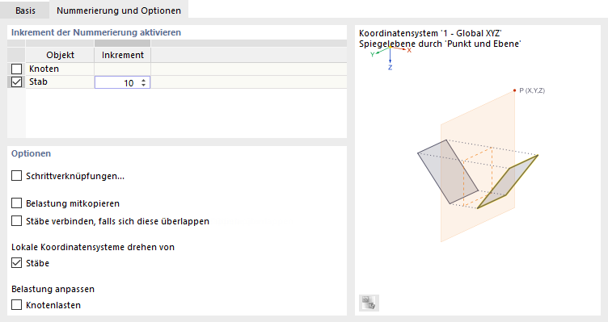The image size is (608, 322).
Task: Uncheck Stäbe under Lokale Koordinatensysteme drehen
Action: click(x=16, y=263)
